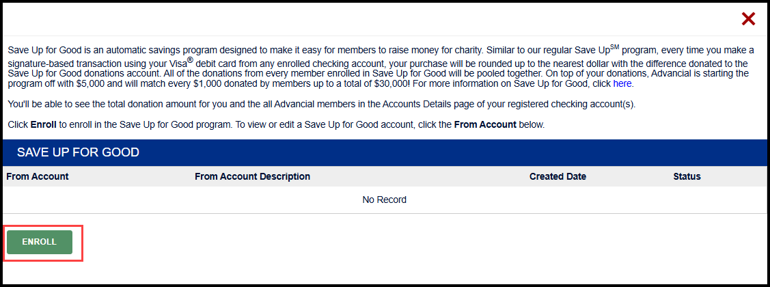Viewport: 770px width, 287px height.
Task: Select the No Record table row
Action: [x=384, y=200]
